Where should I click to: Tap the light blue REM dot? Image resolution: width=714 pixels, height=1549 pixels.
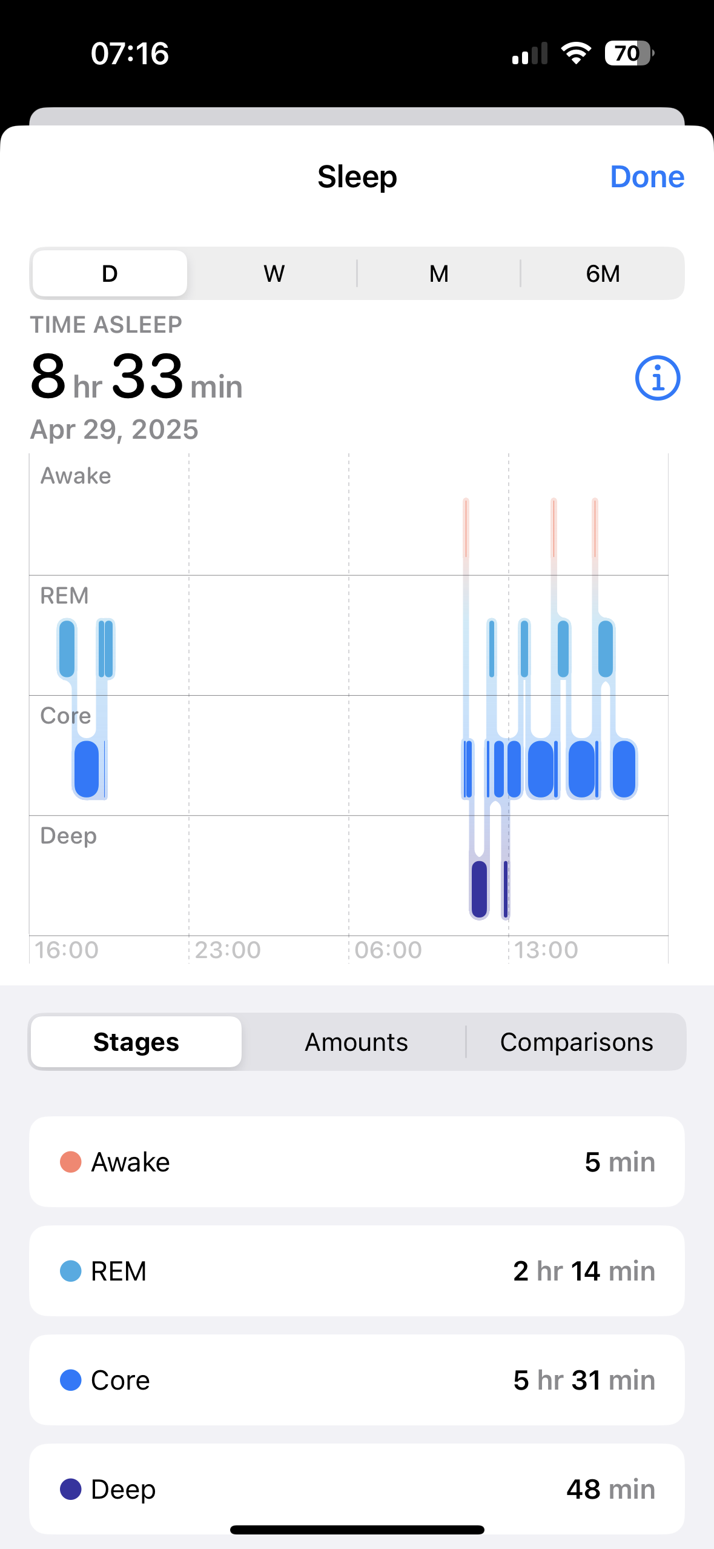(x=71, y=1271)
